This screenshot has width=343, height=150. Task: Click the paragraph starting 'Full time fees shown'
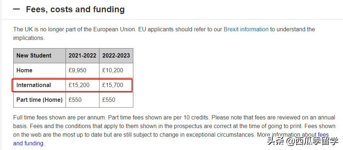(x=108, y=118)
